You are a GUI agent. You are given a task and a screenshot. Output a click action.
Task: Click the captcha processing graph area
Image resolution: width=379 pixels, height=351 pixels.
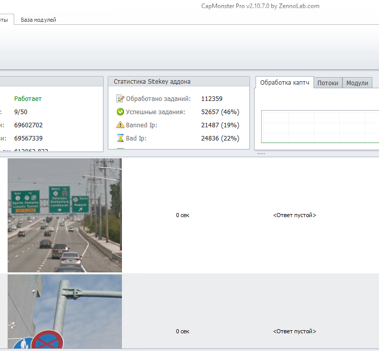320,126
